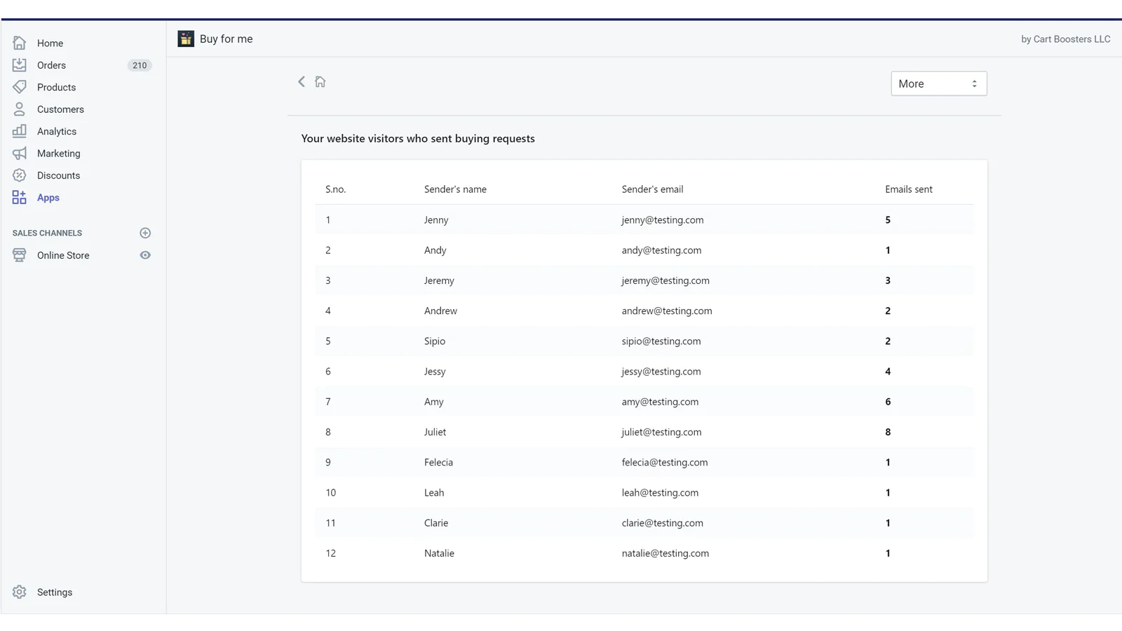Click the Discounts percent badge icon
1122x631 pixels.
tap(20, 175)
